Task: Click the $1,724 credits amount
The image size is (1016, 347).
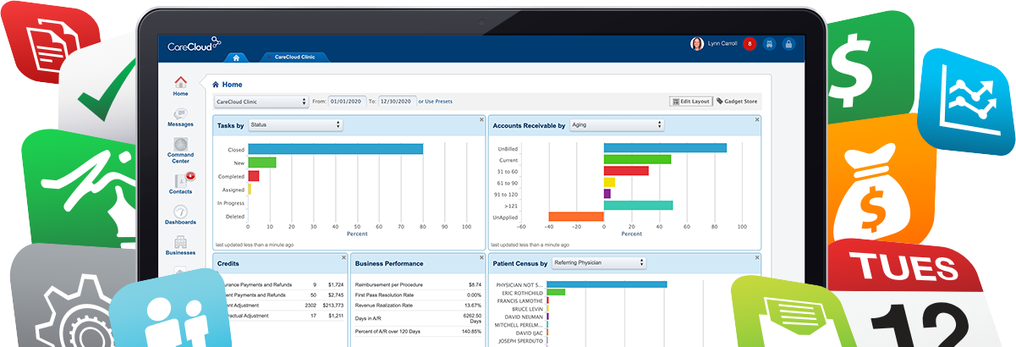Action: 336,284
